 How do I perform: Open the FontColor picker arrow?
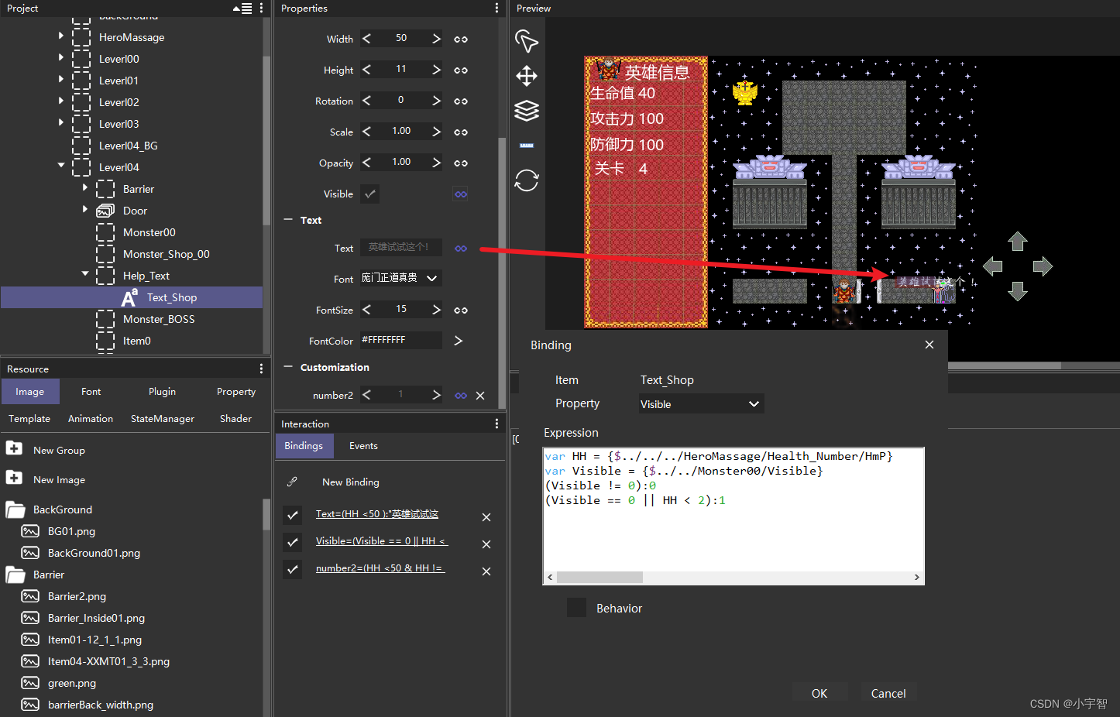[x=459, y=341]
